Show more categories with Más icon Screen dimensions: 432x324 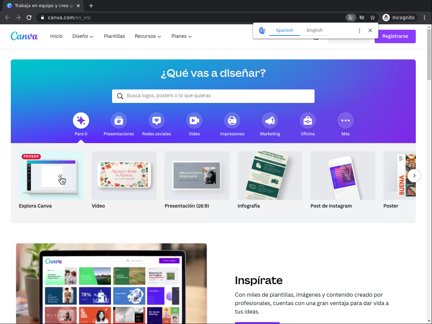[346, 120]
